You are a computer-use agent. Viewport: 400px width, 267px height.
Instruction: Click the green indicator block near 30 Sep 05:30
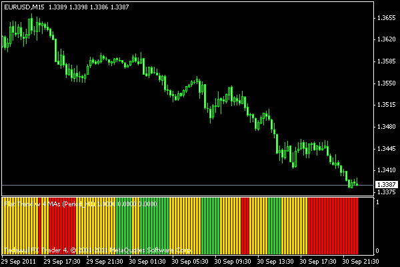[x=210, y=227]
